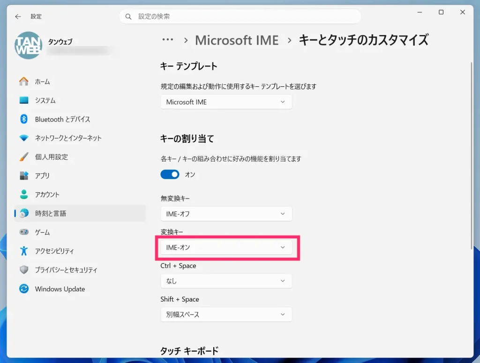Click the アプリ icon in sidebar
Screen dimensions: 480x363
(24, 175)
